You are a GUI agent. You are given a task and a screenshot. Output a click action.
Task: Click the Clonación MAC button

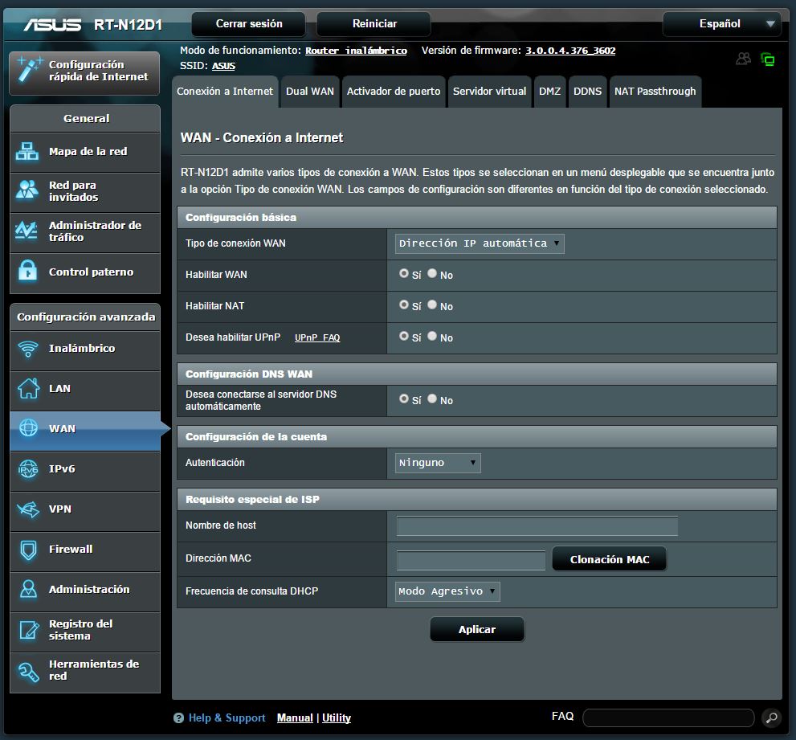click(x=609, y=559)
